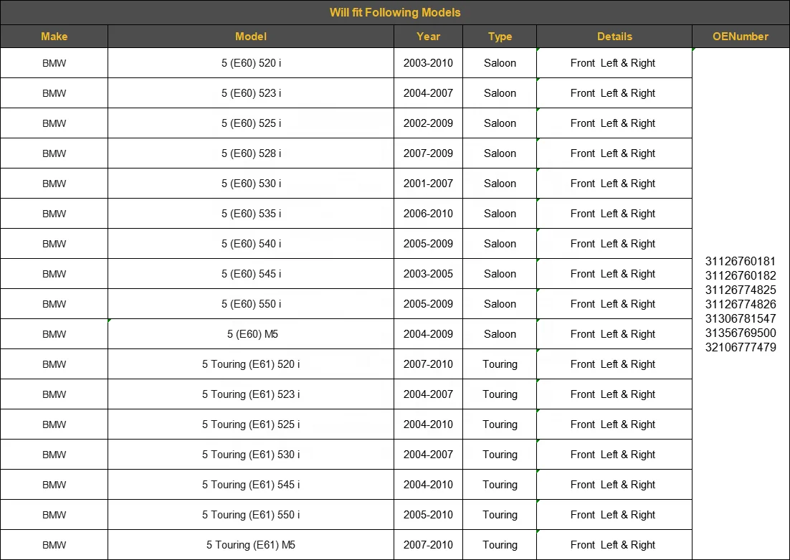Select the 2003-2005 year cell

(x=428, y=274)
